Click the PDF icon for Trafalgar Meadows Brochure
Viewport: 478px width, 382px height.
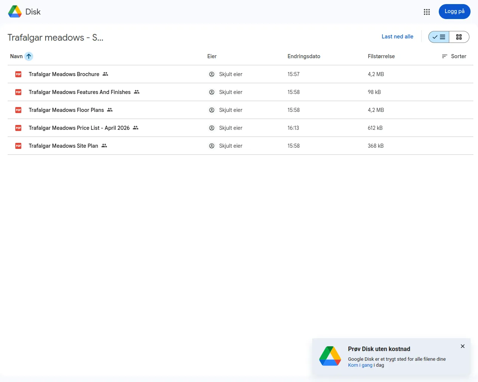tap(18, 74)
